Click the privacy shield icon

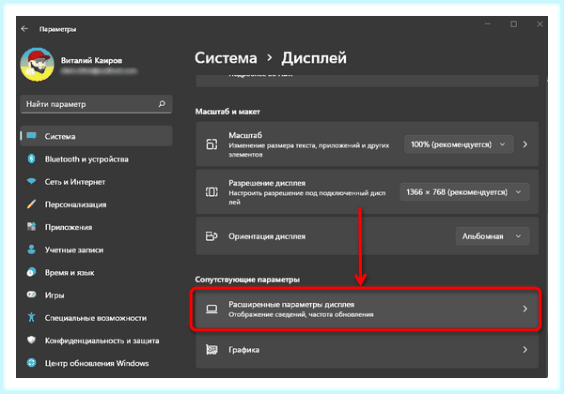[x=31, y=340]
